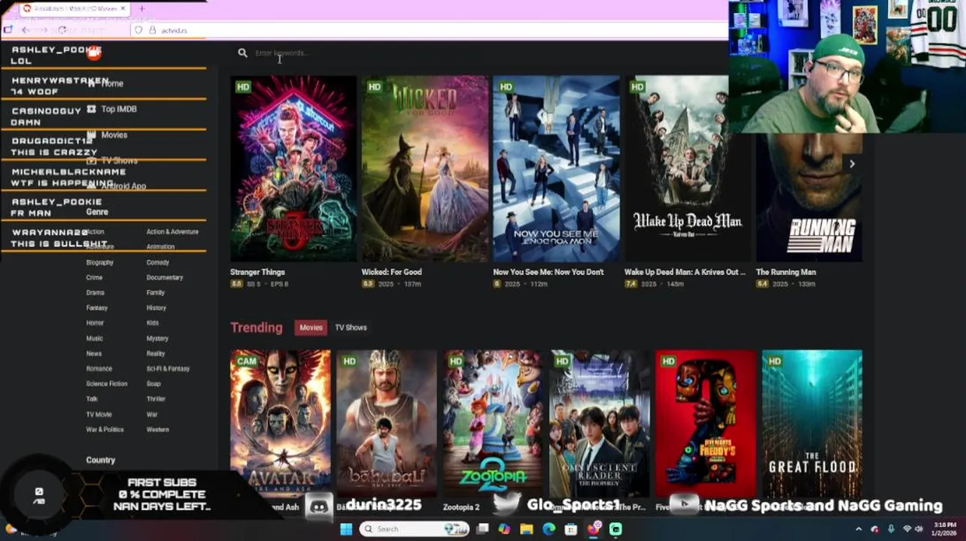
Task: Open Movies in the sidebar menu
Action: (x=114, y=134)
